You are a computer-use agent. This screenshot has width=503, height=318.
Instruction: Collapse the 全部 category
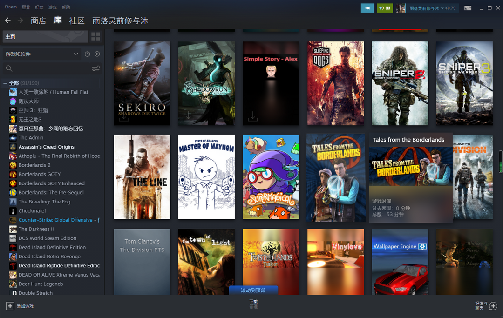point(6,83)
